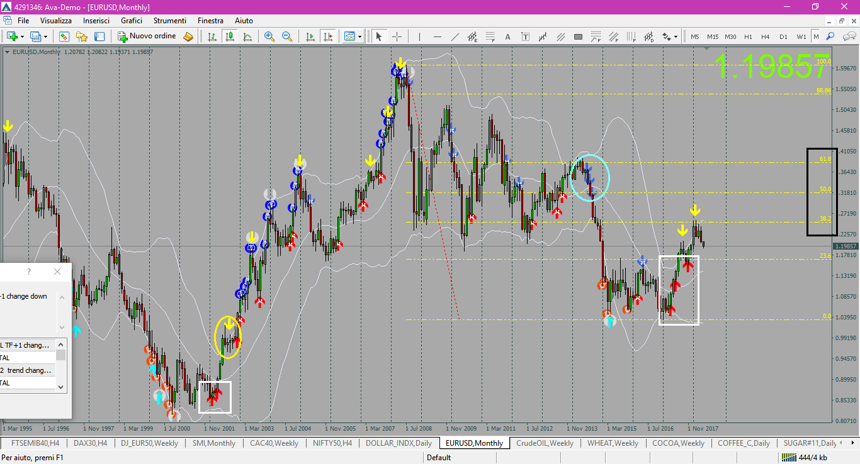
Task: Open the Inserisci menu
Action: (x=96, y=21)
